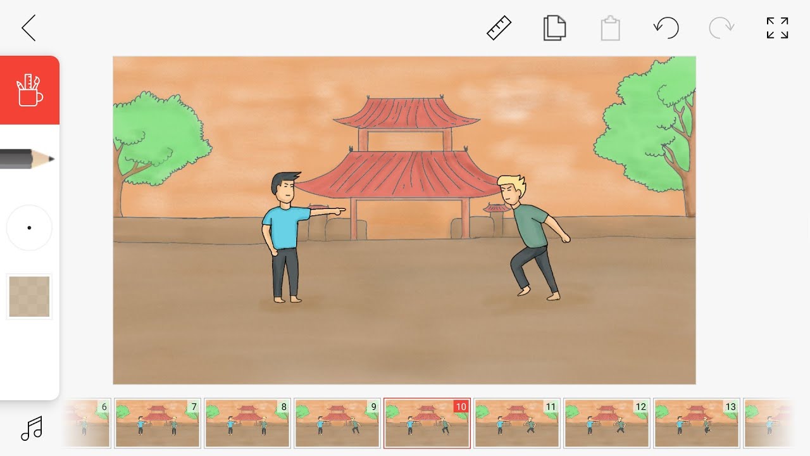Select the pencil tool

(x=28, y=158)
